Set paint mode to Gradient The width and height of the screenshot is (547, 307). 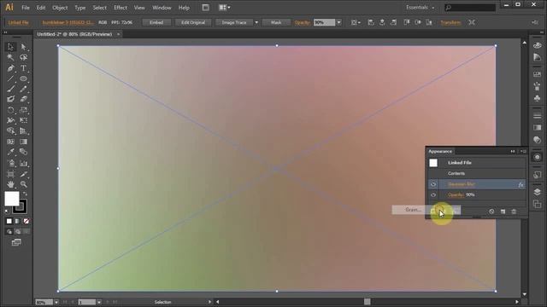17,221
